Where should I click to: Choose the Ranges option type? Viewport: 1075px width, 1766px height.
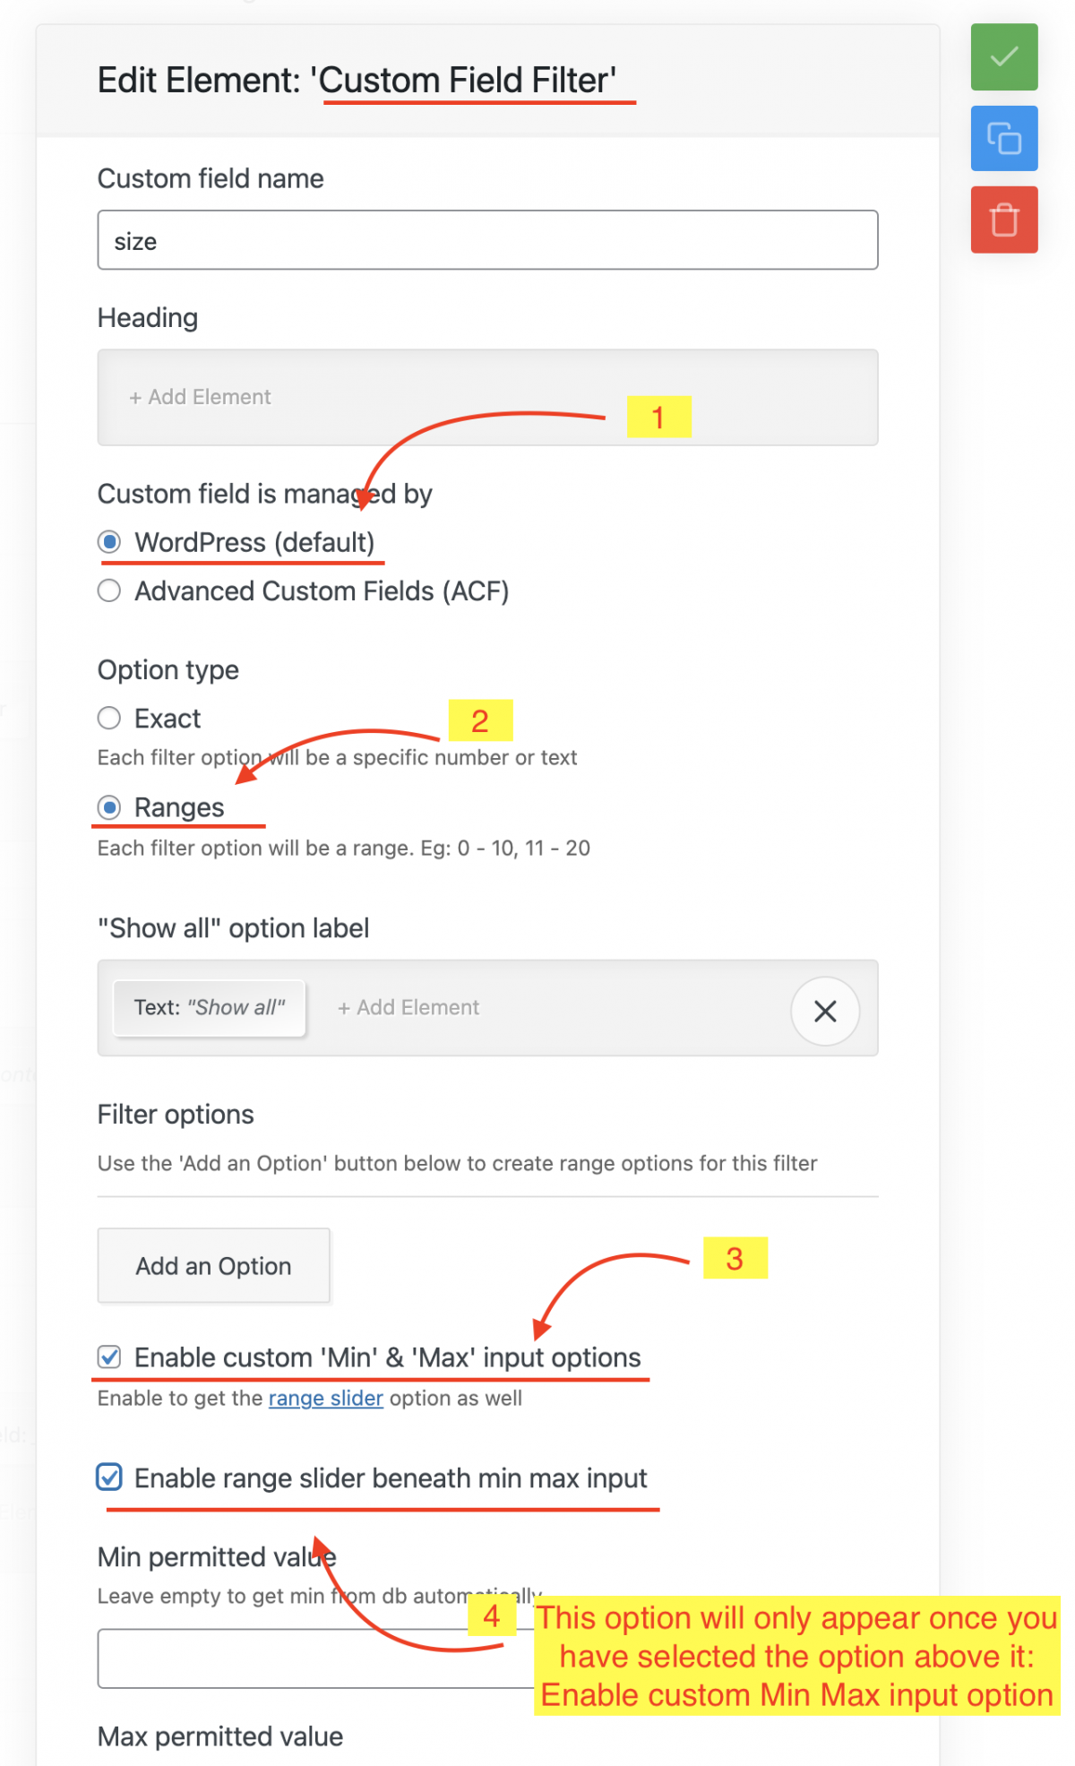pyautogui.click(x=109, y=807)
